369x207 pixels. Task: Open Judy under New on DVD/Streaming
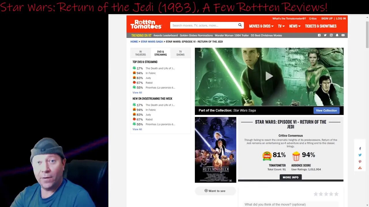pos(148,115)
